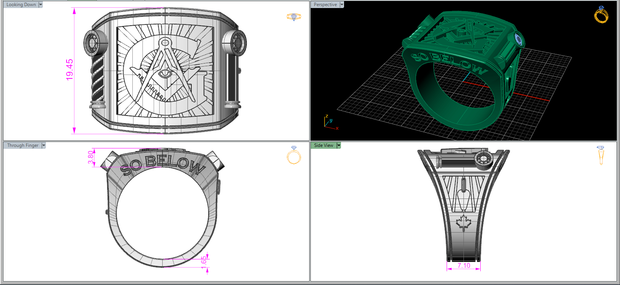Open the Perspective viewport dropdown arrow

342,5
